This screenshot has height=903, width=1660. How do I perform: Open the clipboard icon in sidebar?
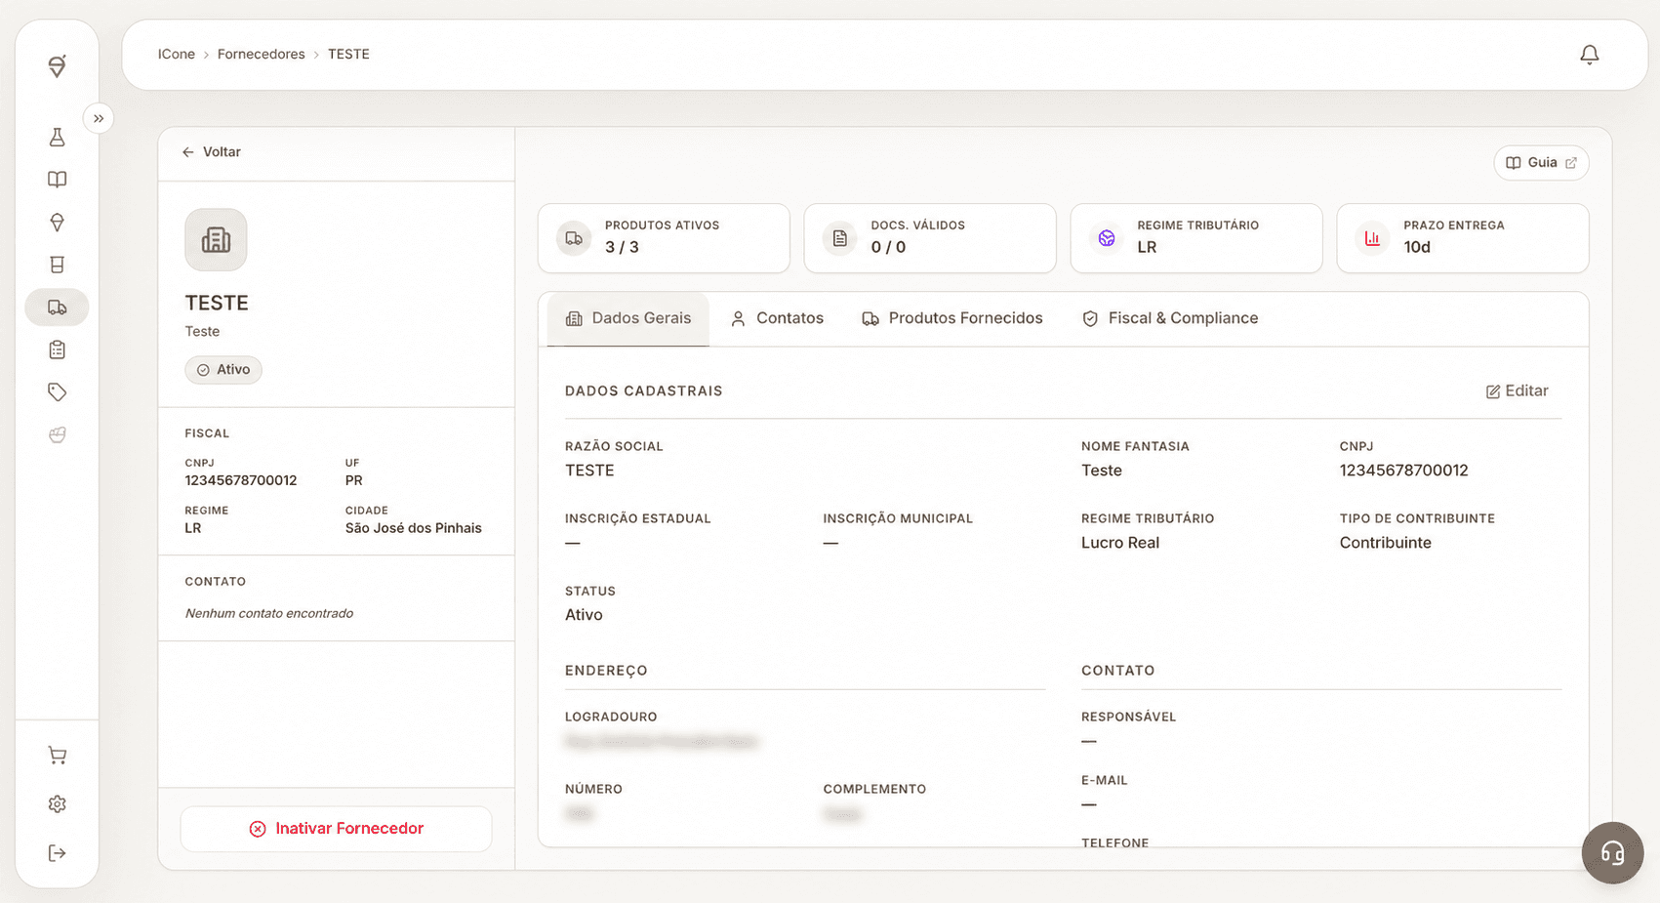pos(58,349)
